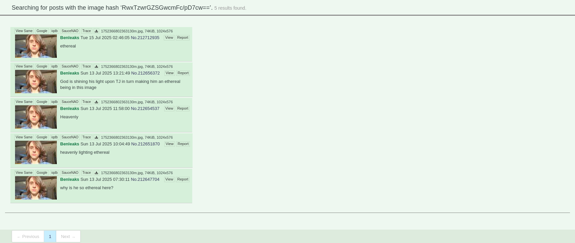
Task: Click filename of post No.212654537
Action: coord(122,102)
